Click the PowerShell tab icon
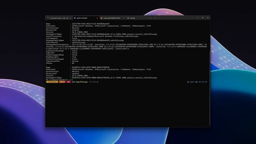Screen dimensions: 256x144 [75, 18]
